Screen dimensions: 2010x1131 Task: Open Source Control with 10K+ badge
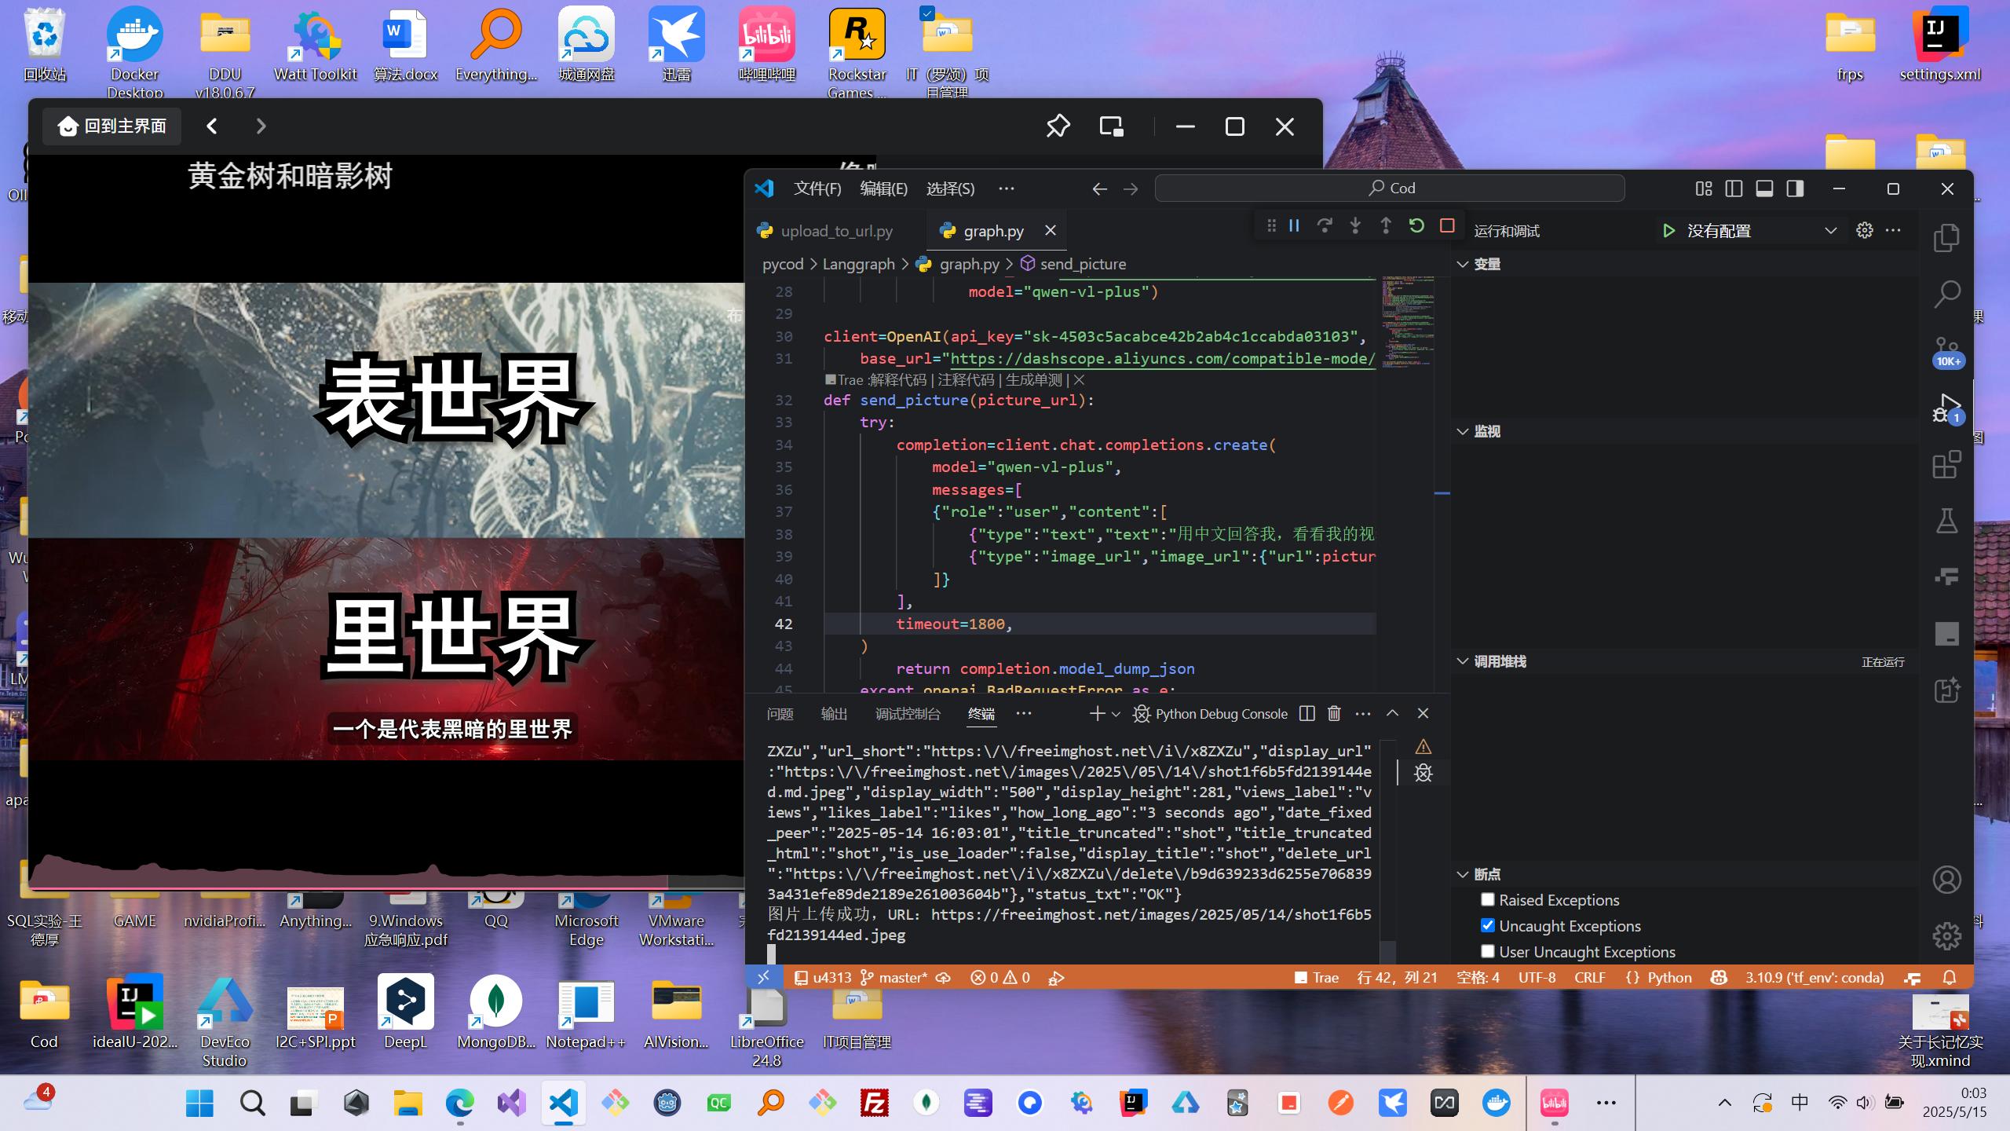coord(1946,352)
